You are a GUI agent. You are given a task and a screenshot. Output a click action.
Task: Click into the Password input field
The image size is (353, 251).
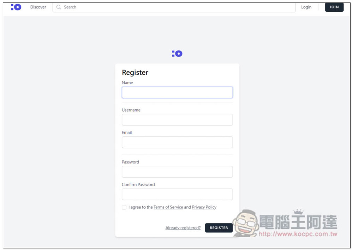click(177, 172)
